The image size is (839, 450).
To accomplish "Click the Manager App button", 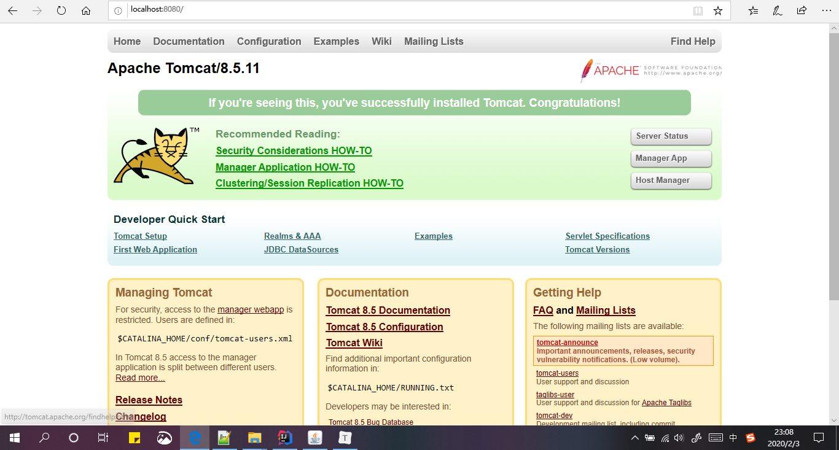I will point(671,158).
